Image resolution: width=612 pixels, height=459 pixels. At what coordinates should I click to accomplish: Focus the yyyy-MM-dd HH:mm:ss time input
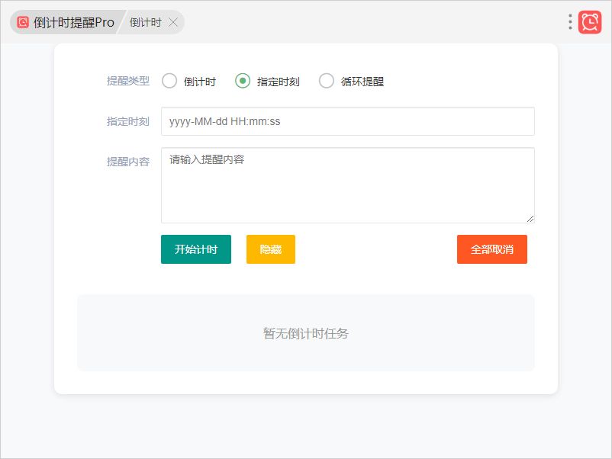[x=347, y=121]
